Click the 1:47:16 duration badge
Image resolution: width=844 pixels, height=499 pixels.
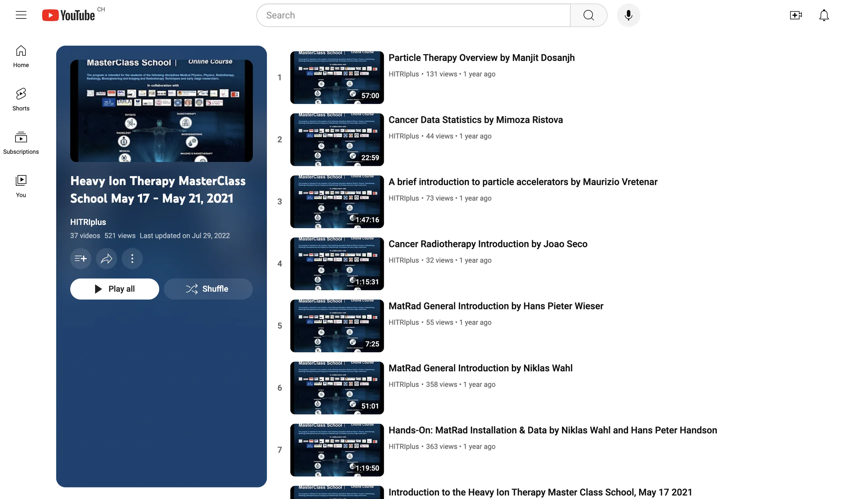(367, 220)
